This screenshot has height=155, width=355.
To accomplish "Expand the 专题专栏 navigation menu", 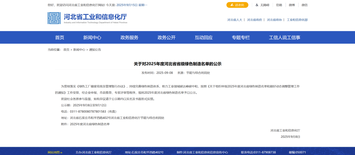I will point(241,37).
